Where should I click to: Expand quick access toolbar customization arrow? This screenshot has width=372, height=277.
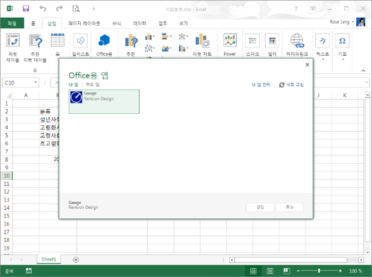[93, 9]
